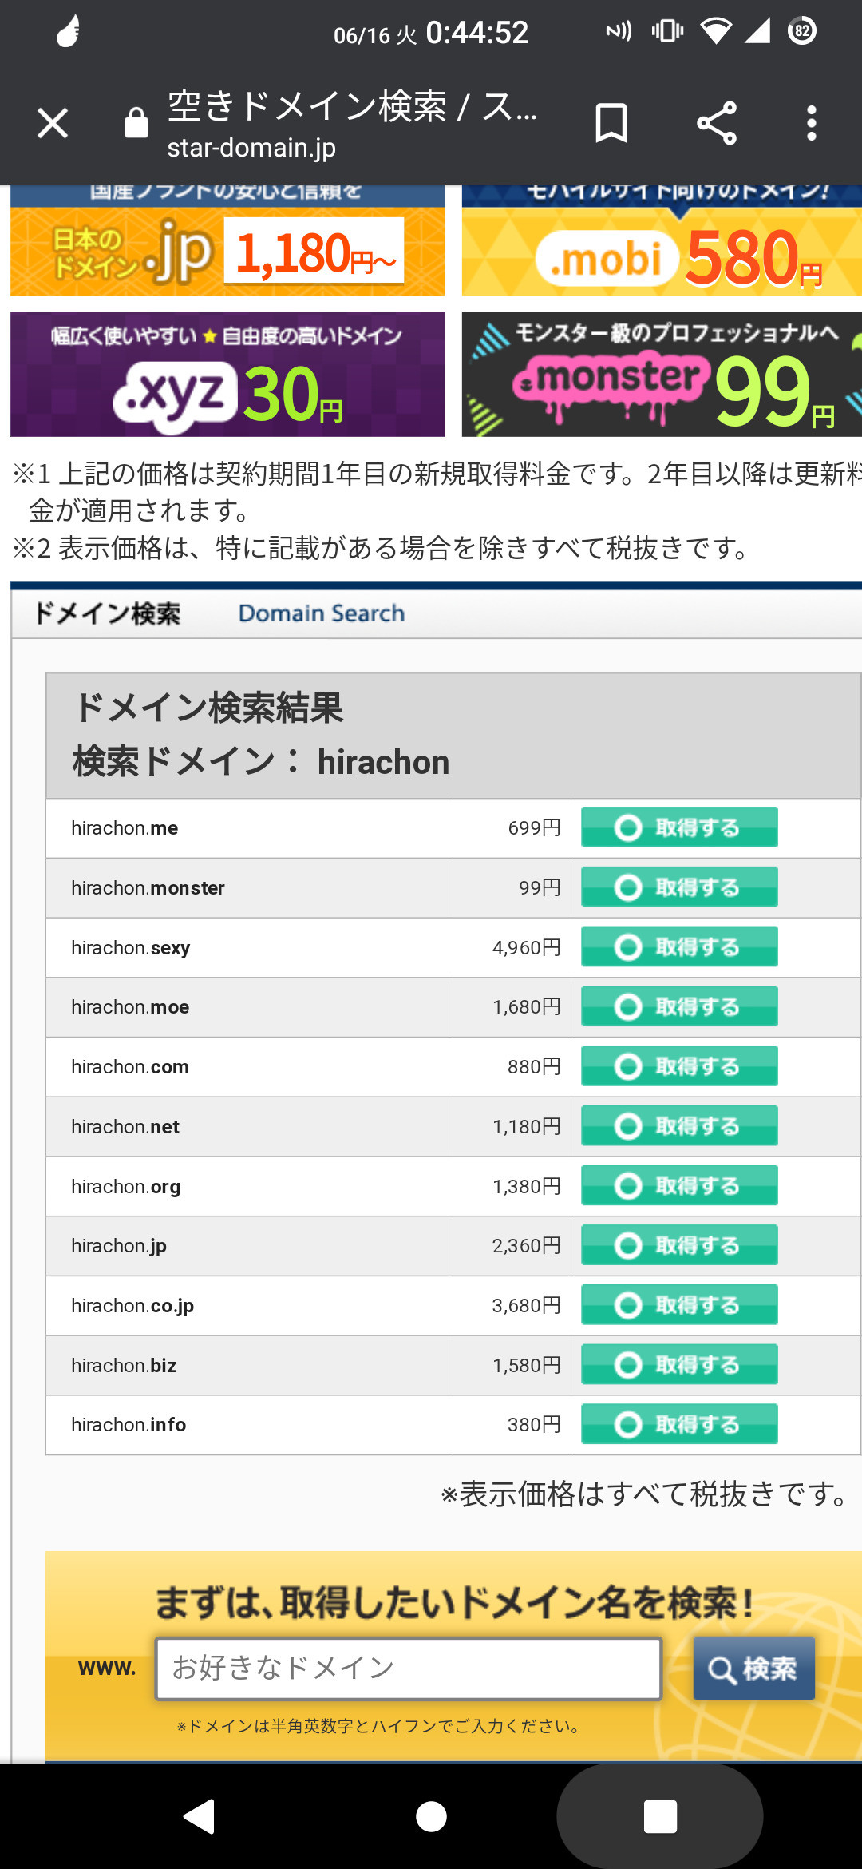Get hirachon.co.jp via its 取得する button
This screenshot has height=1869, width=862.
pyautogui.click(x=679, y=1305)
